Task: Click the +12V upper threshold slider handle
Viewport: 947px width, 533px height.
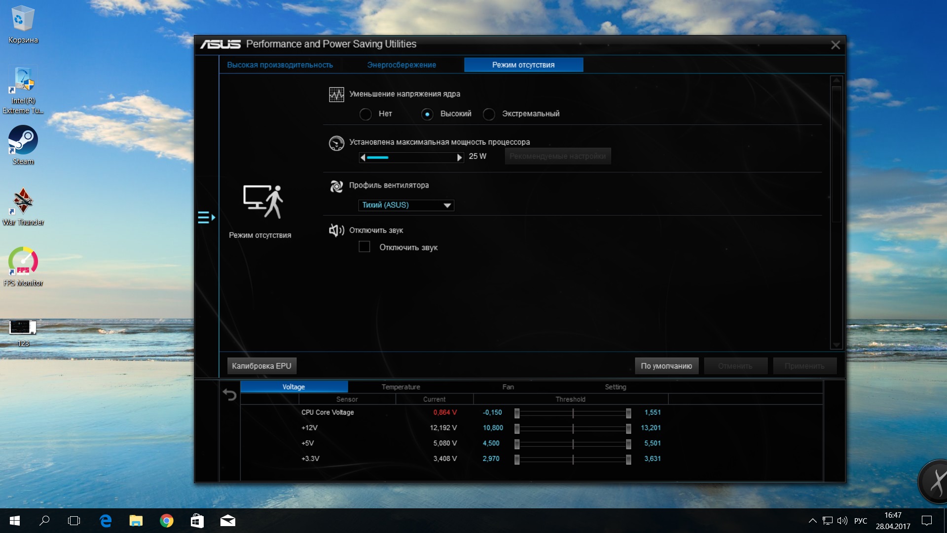Action: click(x=628, y=428)
